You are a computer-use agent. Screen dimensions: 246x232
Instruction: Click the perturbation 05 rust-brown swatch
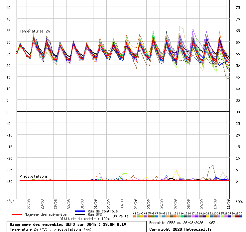[149, 216]
